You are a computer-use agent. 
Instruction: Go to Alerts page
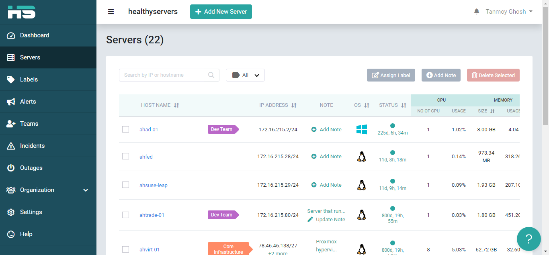click(48, 102)
